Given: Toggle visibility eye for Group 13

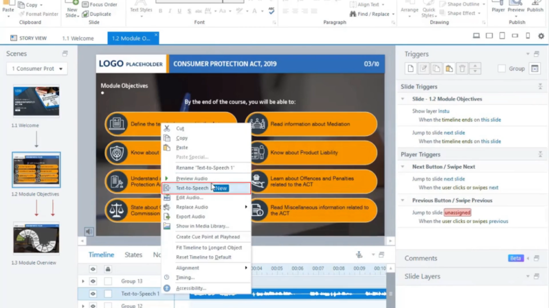Looking at the screenshot, I should pyautogui.click(x=93, y=281).
